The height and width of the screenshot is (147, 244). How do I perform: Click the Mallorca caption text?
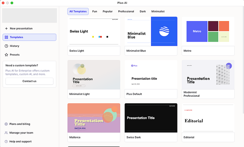[x=75, y=137]
